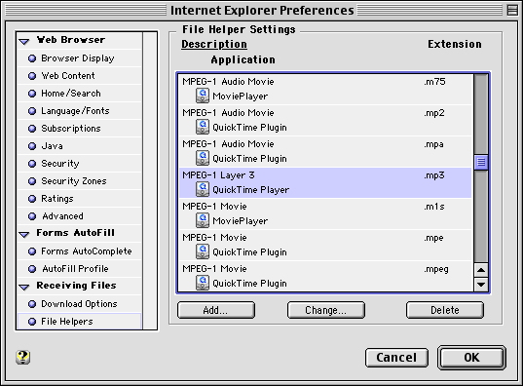523x386 pixels.
Task: Click the QuickTime Plugin icon for .mpa
Action: click(x=203, y=158)
